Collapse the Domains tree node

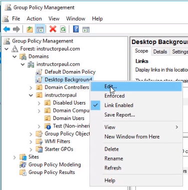coord(14,56)
